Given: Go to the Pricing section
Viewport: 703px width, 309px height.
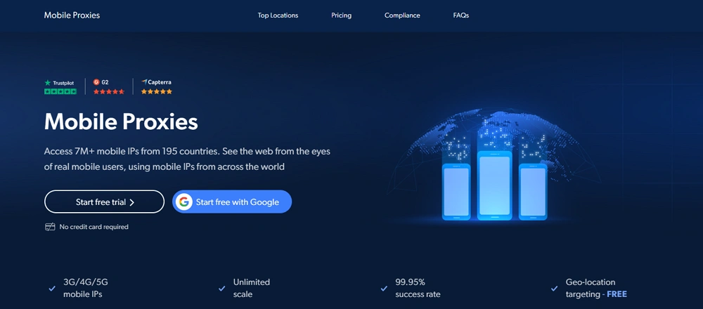Looking at the screenshot, I should point(341,15).
